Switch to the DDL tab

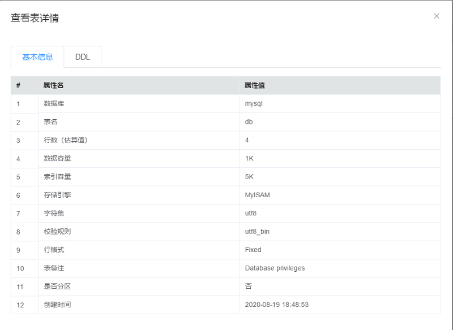pyautogui.click(x=83, y=57)
